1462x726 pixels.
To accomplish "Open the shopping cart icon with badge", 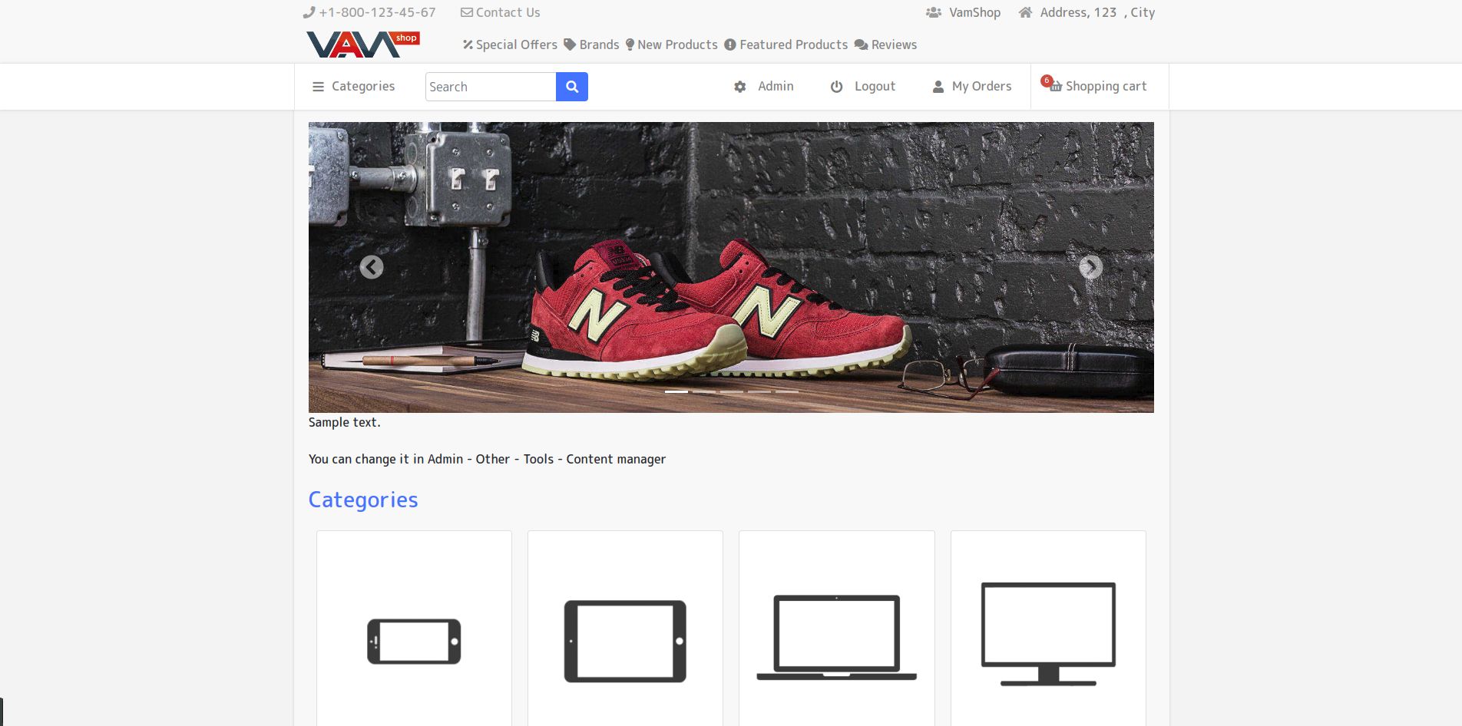I will (x=1052, y=84).
